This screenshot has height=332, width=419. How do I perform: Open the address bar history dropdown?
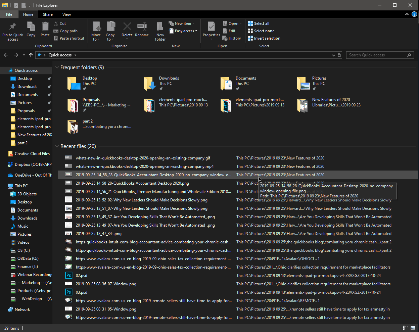pos(333,55)
